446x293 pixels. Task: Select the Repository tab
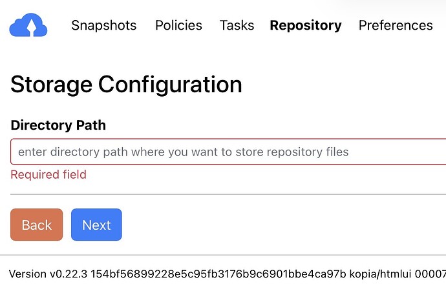306,25
